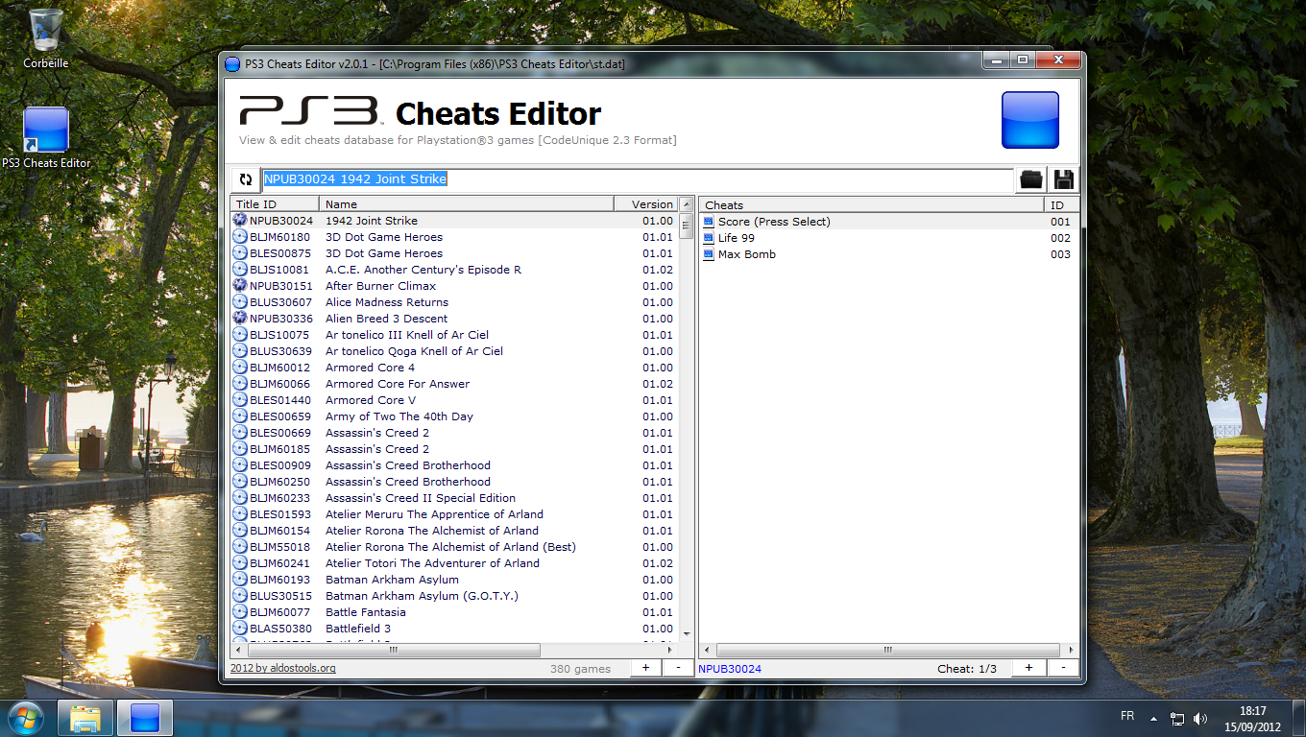Click the PS3 Cheats Editor desktop shortcut icon

point(46,131)
